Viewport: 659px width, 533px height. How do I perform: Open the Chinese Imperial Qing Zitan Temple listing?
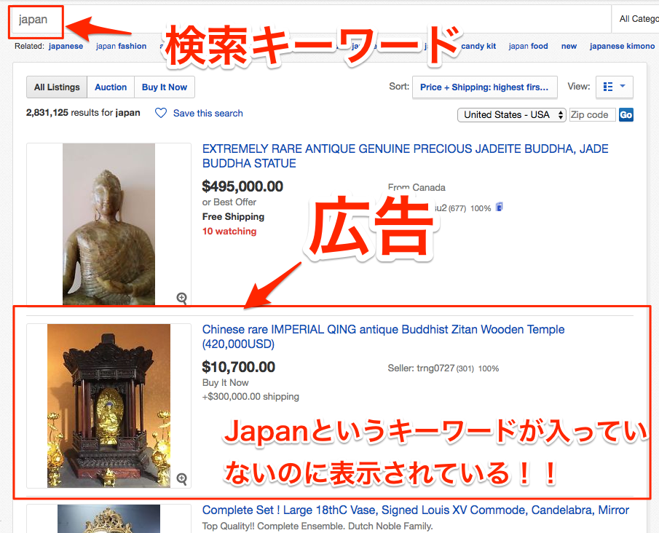[x=383, y=336]
